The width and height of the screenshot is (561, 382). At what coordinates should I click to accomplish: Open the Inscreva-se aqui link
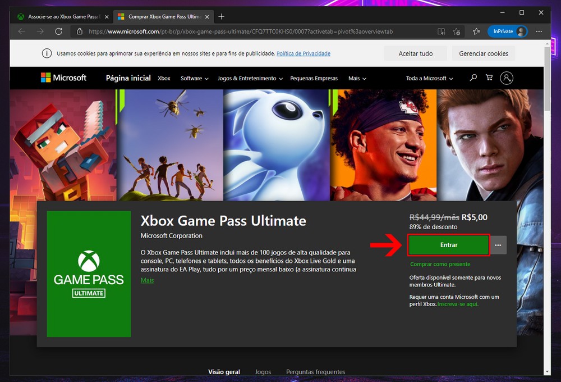pos(458,304)
